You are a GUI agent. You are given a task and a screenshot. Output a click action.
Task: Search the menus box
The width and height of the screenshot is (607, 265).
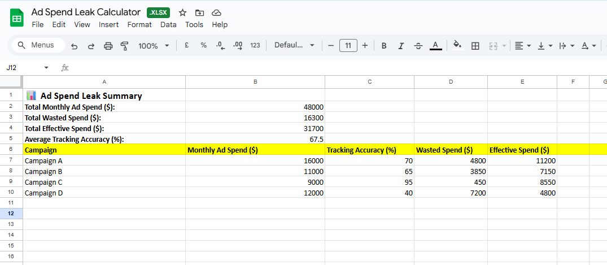[x=38, y=45]
